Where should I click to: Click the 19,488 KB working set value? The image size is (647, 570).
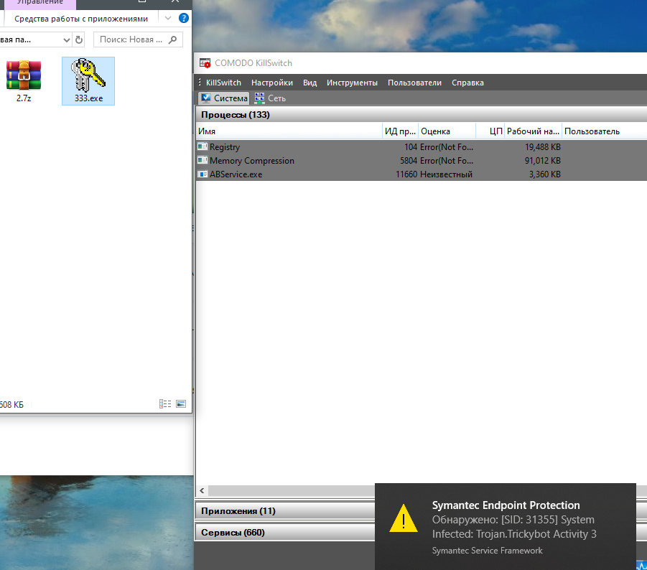(x=543, y=147)
